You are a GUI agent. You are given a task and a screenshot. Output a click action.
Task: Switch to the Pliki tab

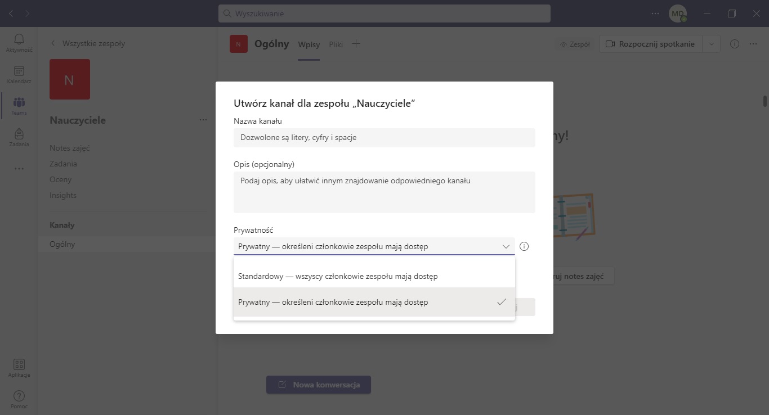point(336,44)
